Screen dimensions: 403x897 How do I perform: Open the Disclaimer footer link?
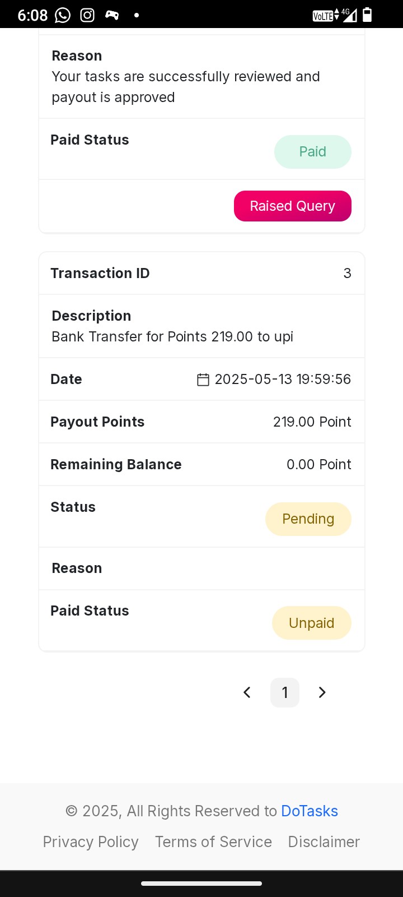click(x=324, y=842)
